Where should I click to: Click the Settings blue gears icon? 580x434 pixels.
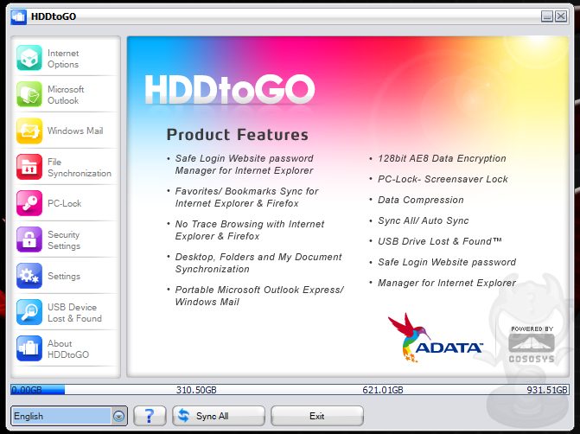29,276
